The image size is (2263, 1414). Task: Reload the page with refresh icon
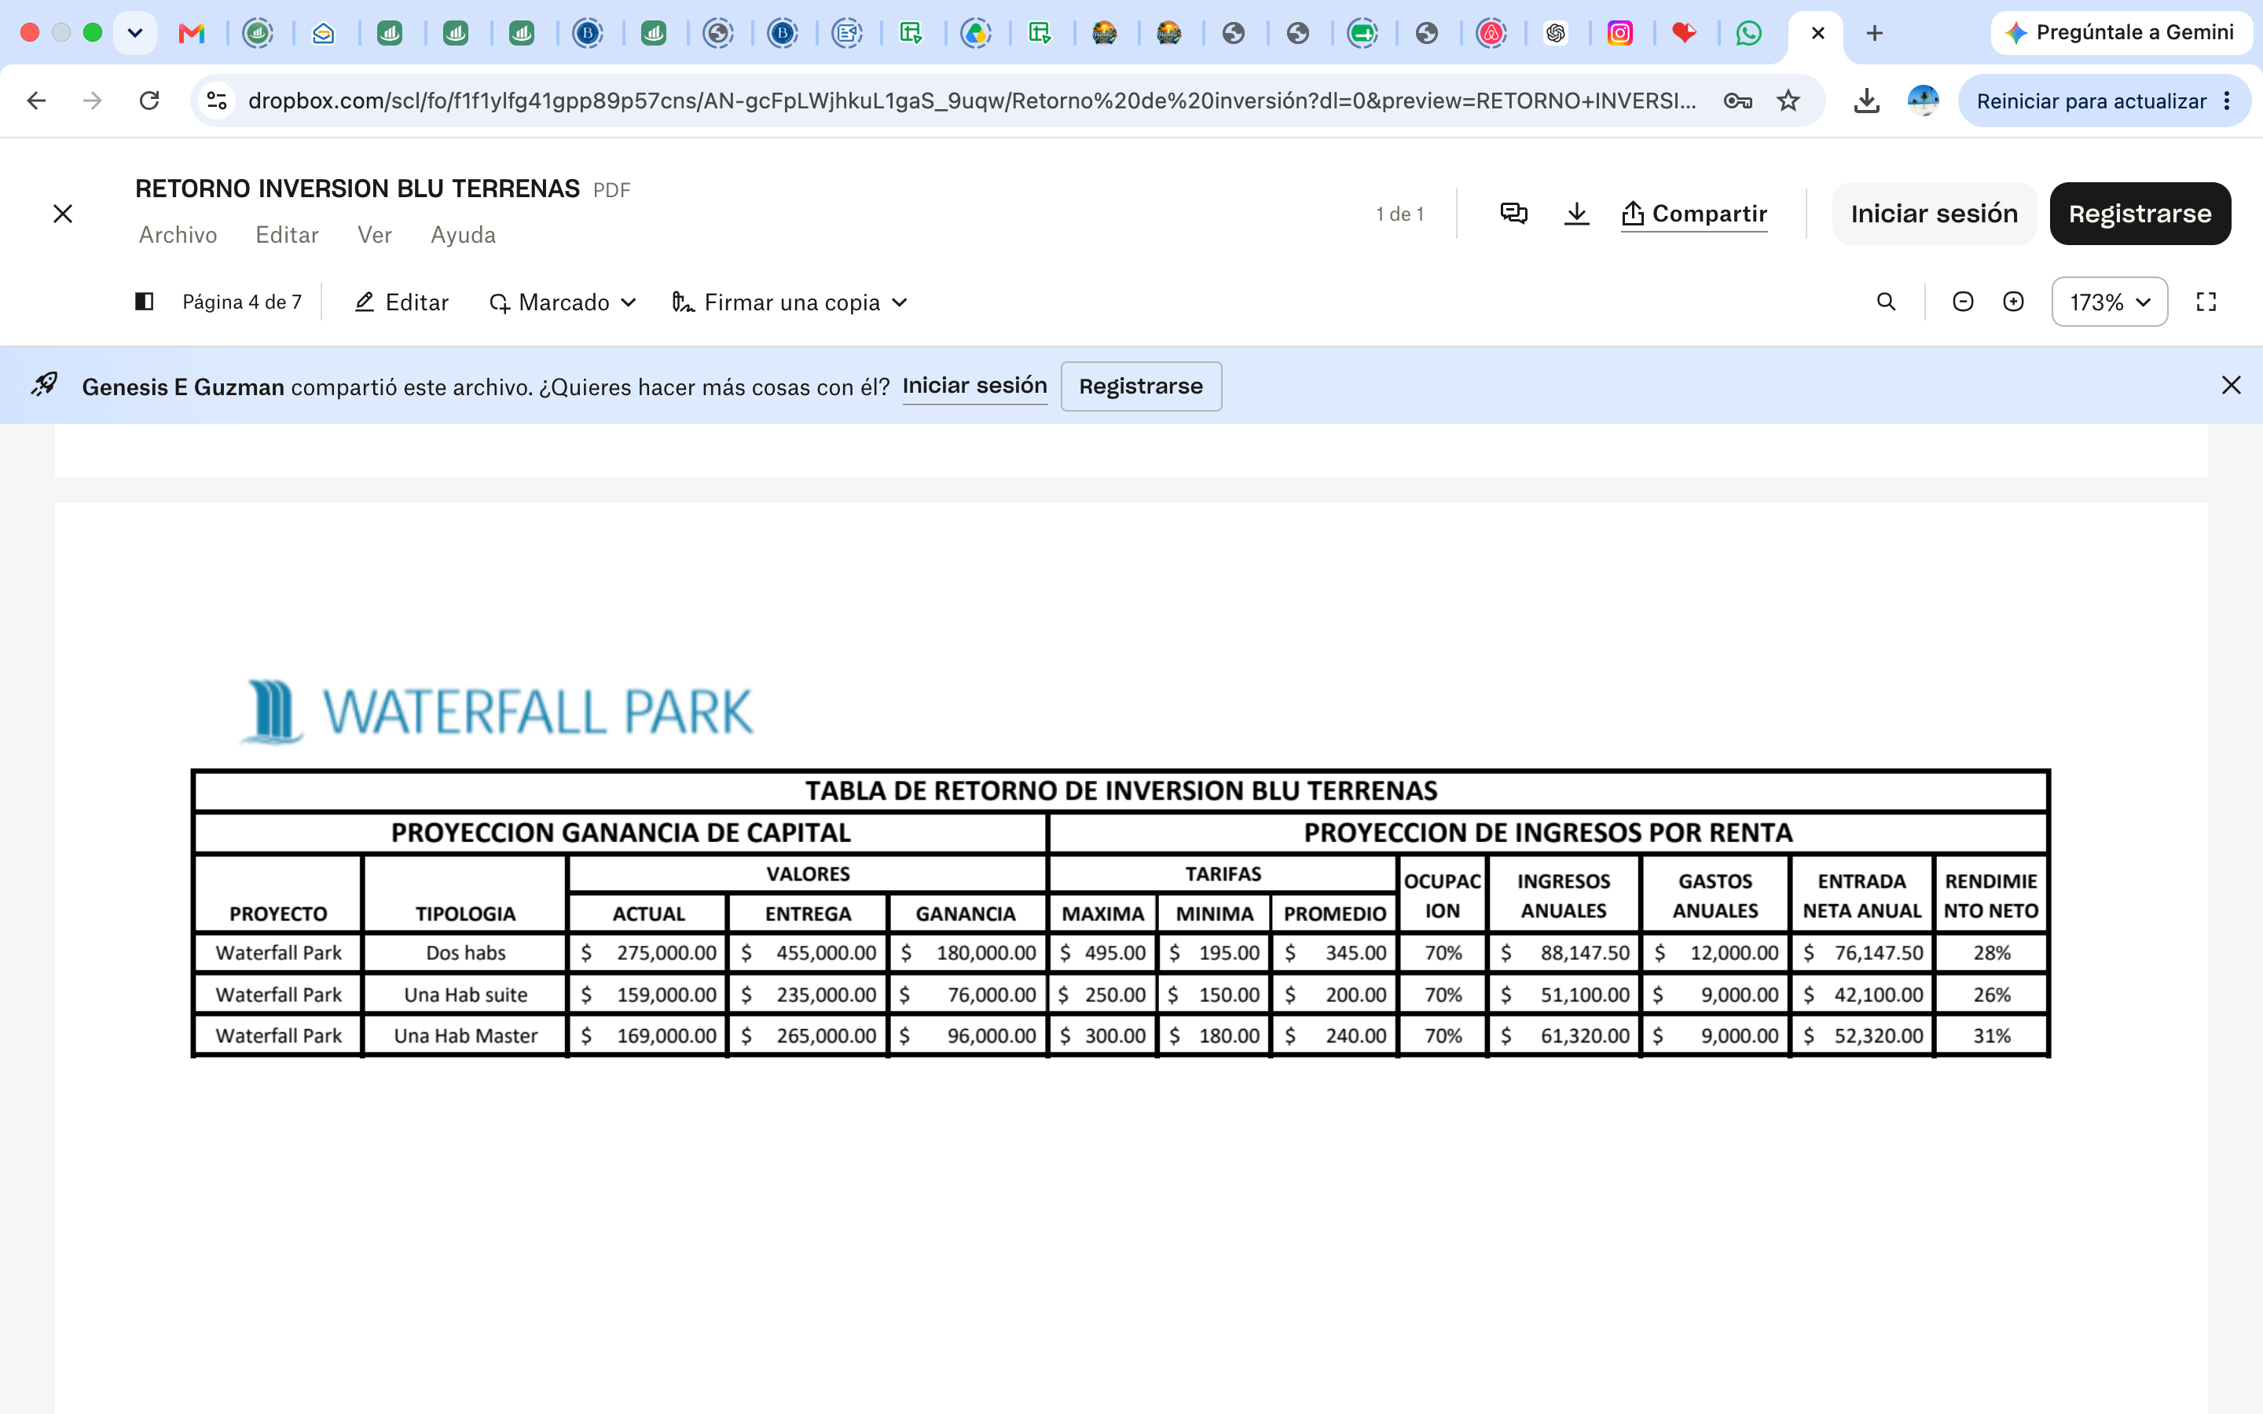(x=149, y=100)
